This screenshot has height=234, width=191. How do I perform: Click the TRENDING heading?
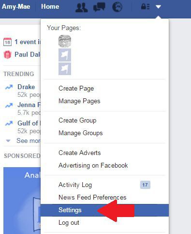pos(19,74)
